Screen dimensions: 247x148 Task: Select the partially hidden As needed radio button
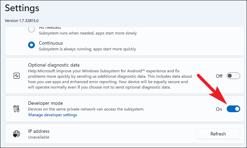pos(31,29)
